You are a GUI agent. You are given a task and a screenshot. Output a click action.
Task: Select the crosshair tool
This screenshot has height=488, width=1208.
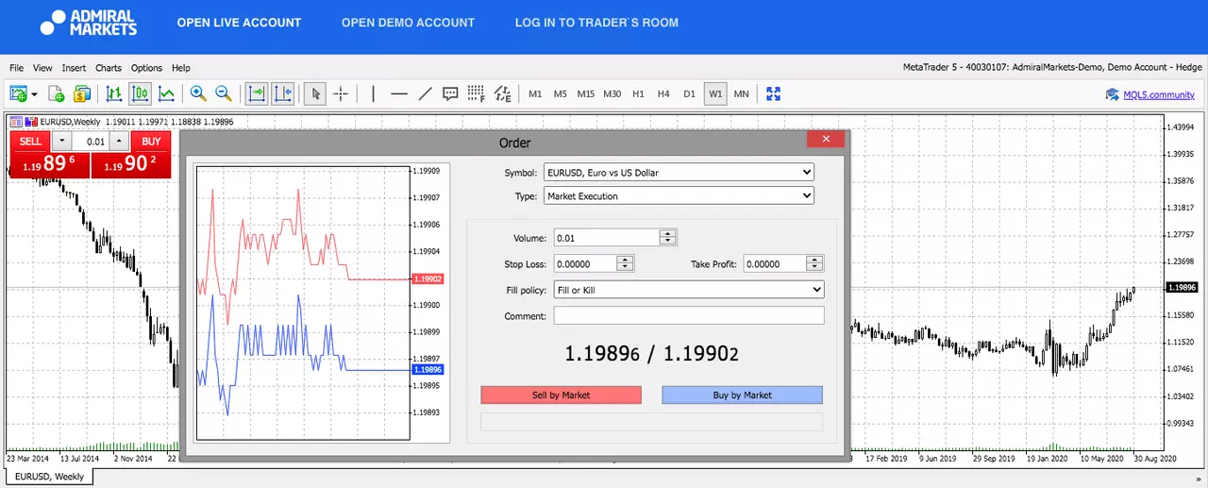tap(341, 93)
